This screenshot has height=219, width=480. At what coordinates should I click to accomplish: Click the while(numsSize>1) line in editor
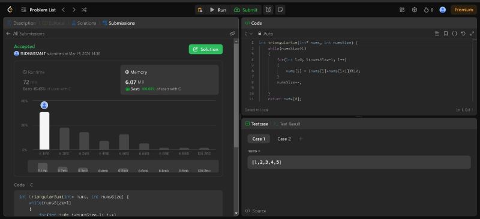287,49
